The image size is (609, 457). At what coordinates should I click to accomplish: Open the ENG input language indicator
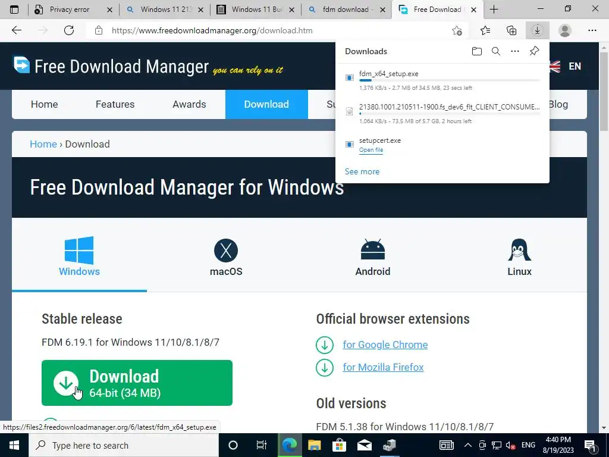click(528, 445)
